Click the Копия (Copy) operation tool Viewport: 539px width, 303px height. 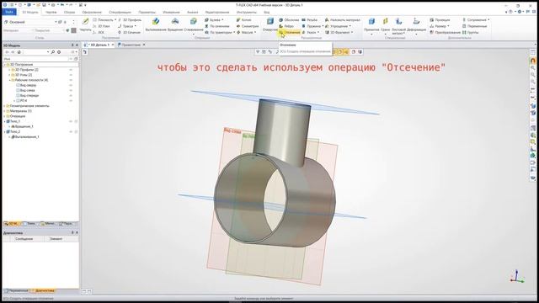[244, 20]
